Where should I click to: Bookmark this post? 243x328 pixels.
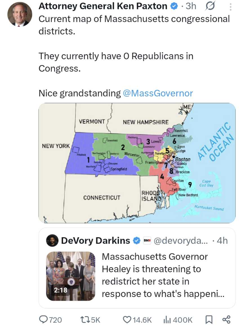coord(209,320)
